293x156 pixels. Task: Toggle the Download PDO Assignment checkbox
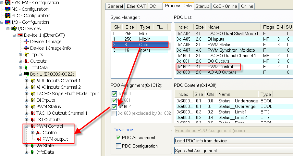118,137
